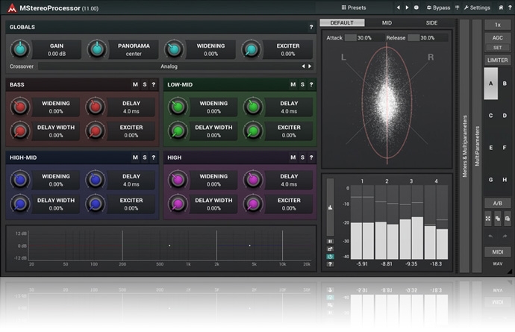Open the Presets browser
Image resolution: width=515 pixels, height=332 pixels.
pos(354,7)
